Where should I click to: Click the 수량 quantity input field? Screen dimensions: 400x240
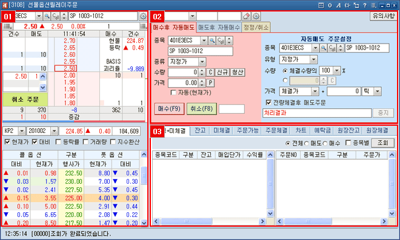pos(184,73)
